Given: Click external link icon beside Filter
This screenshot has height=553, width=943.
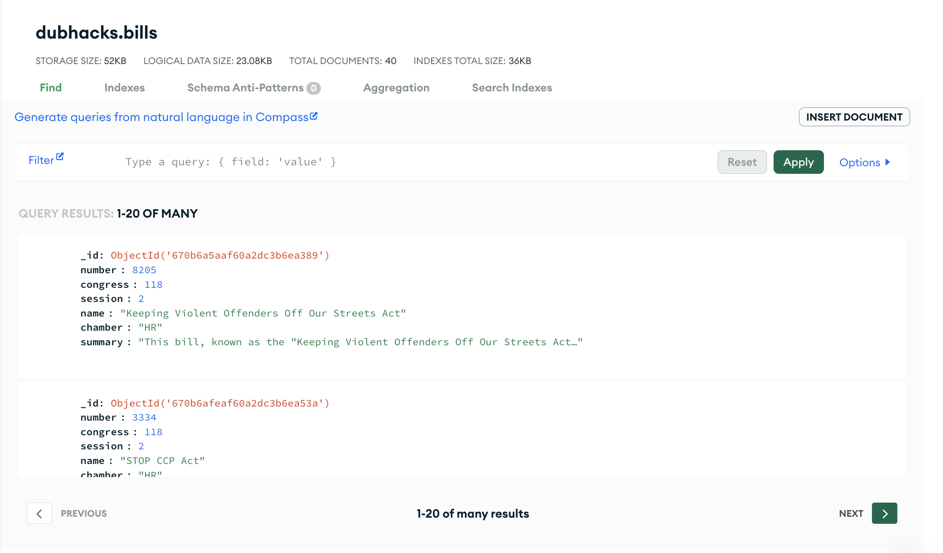Looking at the screenshot, I should (x=60, y=157).
